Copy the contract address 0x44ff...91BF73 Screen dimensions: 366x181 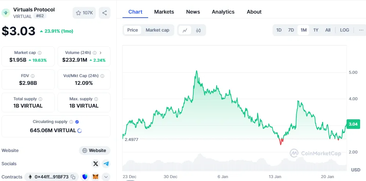[x=73, y=177]
